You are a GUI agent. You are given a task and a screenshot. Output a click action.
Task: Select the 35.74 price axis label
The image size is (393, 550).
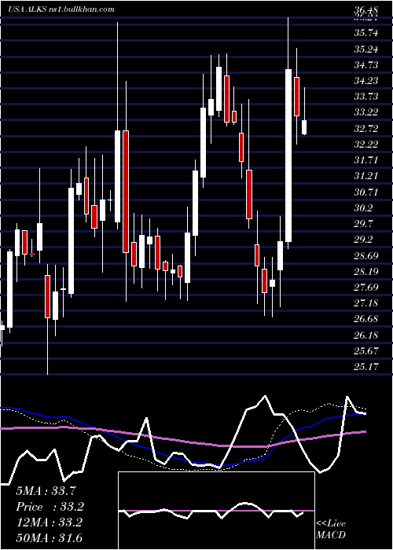coord(366,33)
